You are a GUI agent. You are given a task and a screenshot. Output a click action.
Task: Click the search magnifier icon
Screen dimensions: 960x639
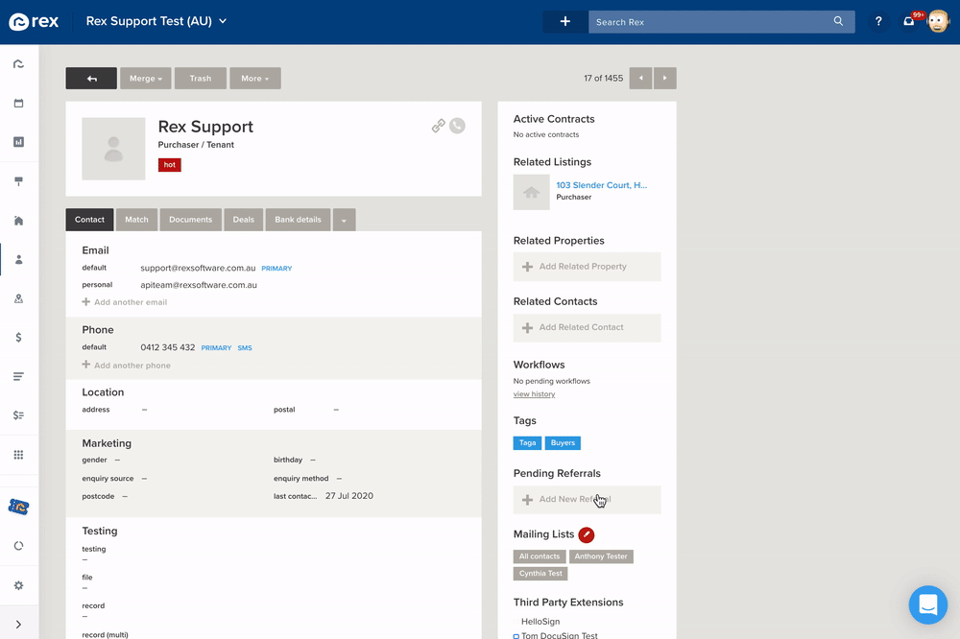click(x=838, y=21)
